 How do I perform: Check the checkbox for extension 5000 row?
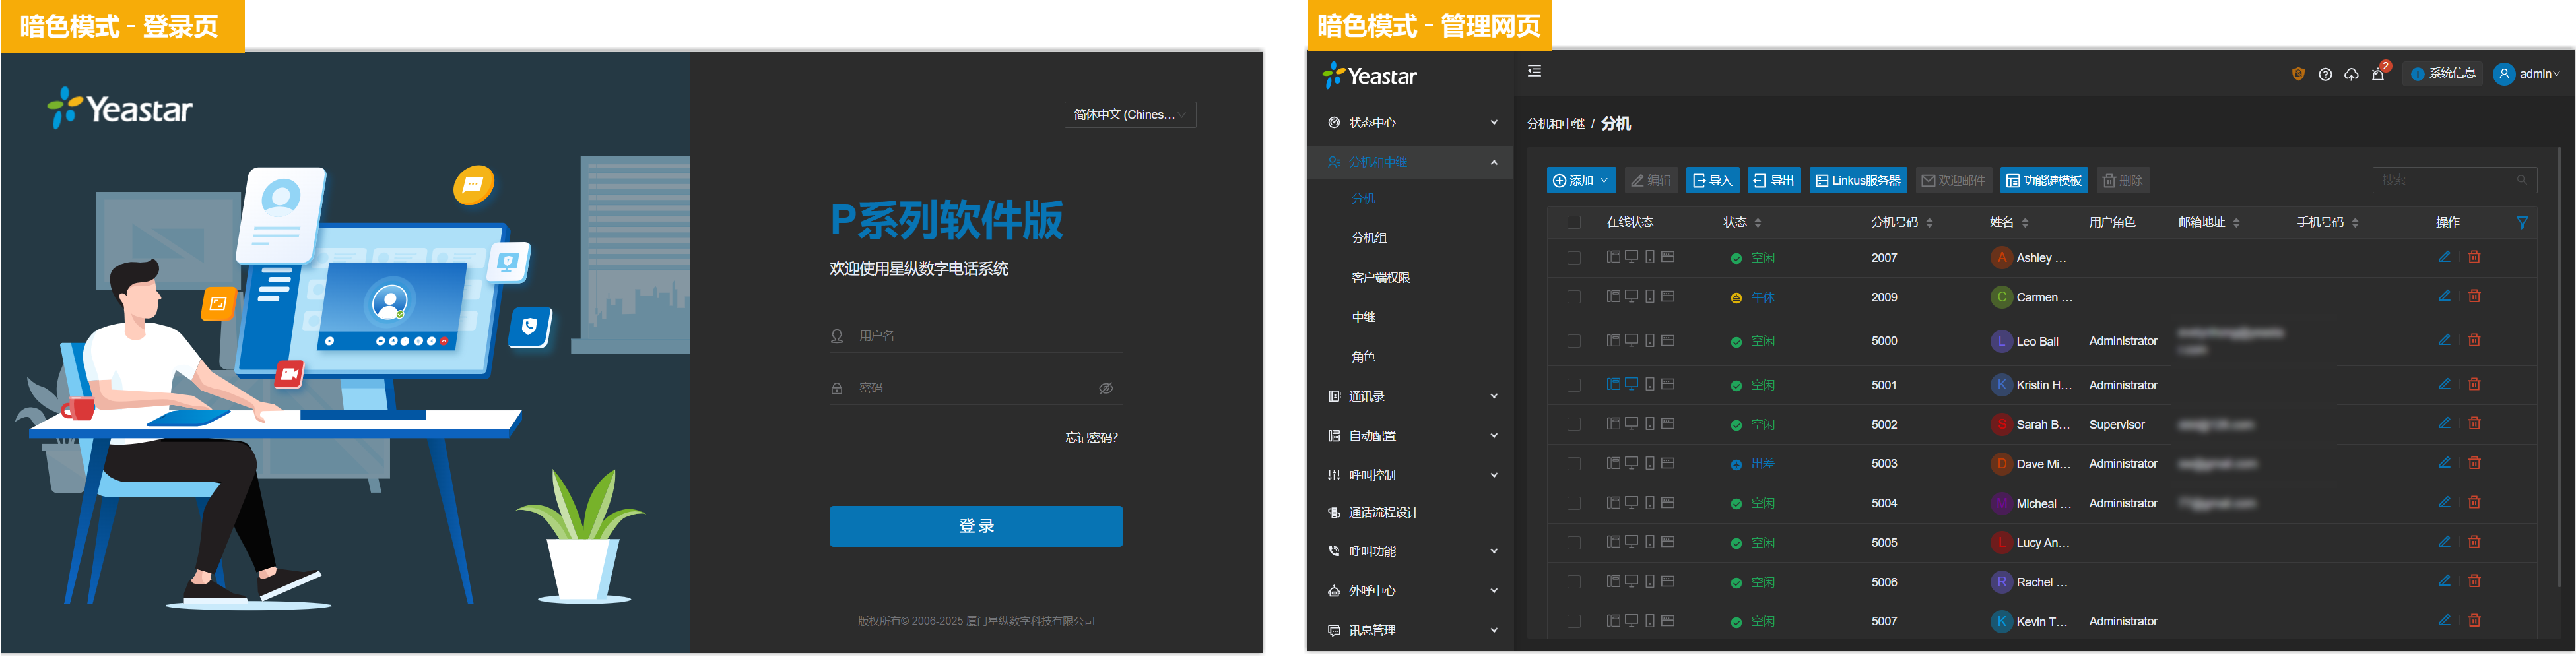click(x=1574, y=341)
